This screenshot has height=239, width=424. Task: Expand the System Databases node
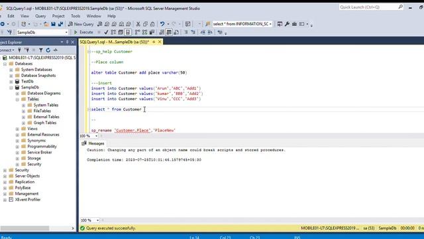pyautogui.click(x=11, y=70)
